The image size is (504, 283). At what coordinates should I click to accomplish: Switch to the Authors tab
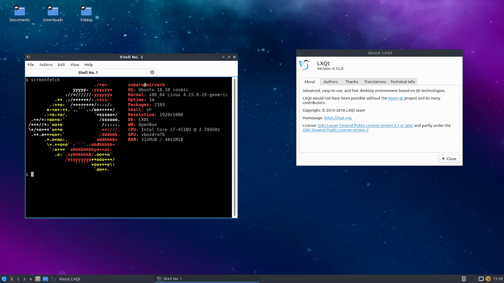point(330,81)
